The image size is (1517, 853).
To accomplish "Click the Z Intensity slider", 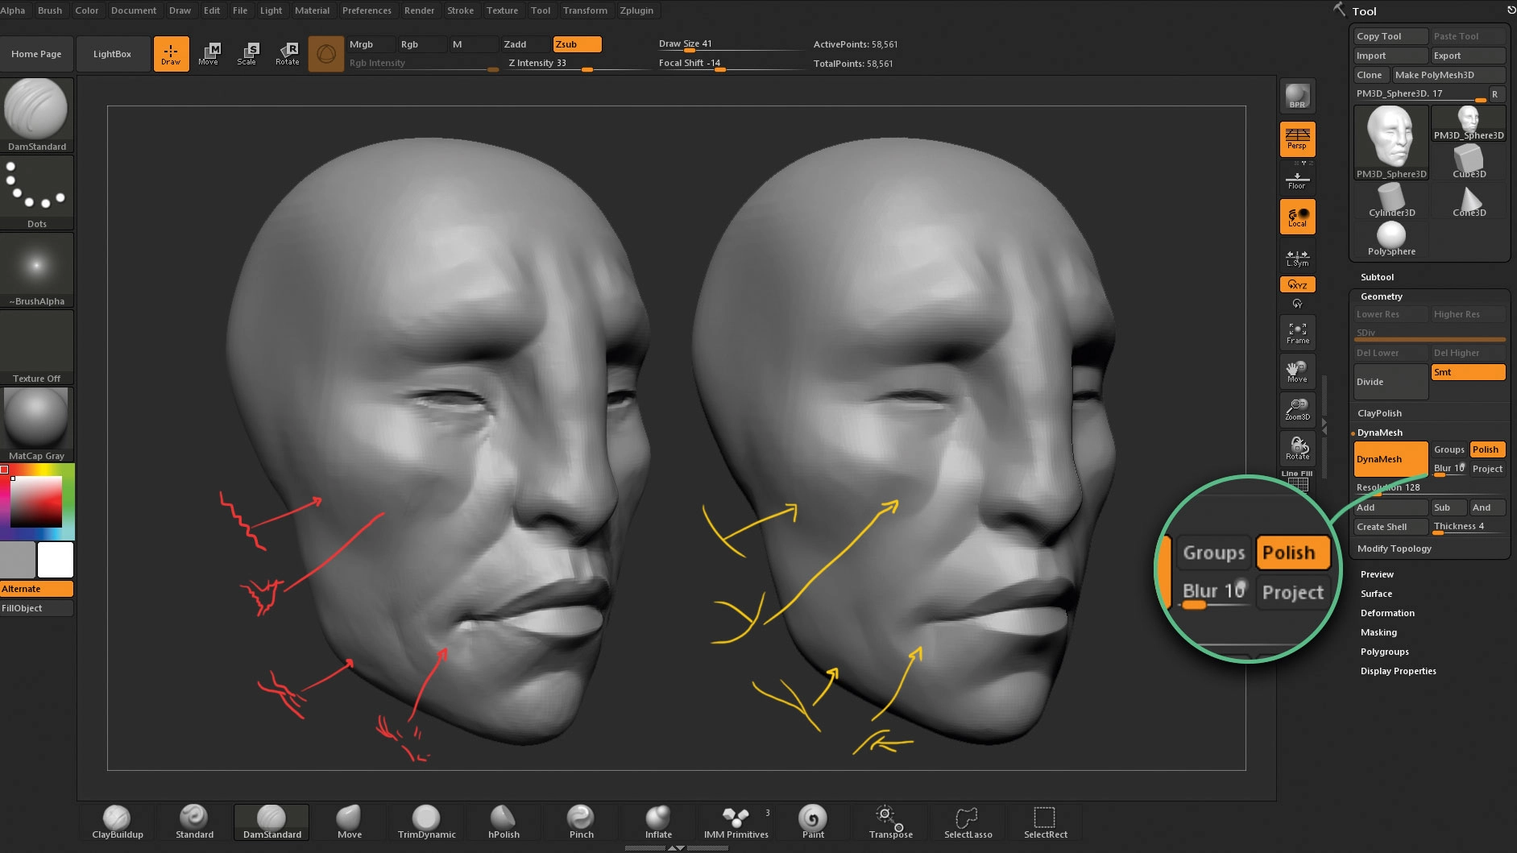I will coord(578,64).
